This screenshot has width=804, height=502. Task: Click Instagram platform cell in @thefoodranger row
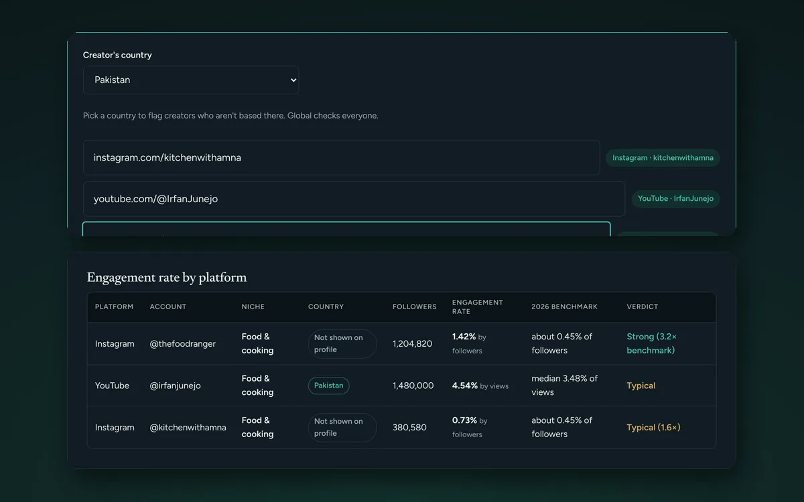[115, 344]
